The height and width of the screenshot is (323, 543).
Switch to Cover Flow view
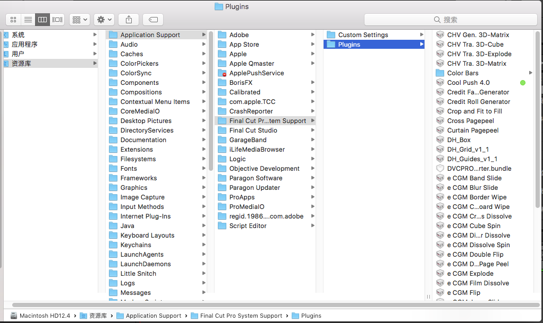click(57, 20)
